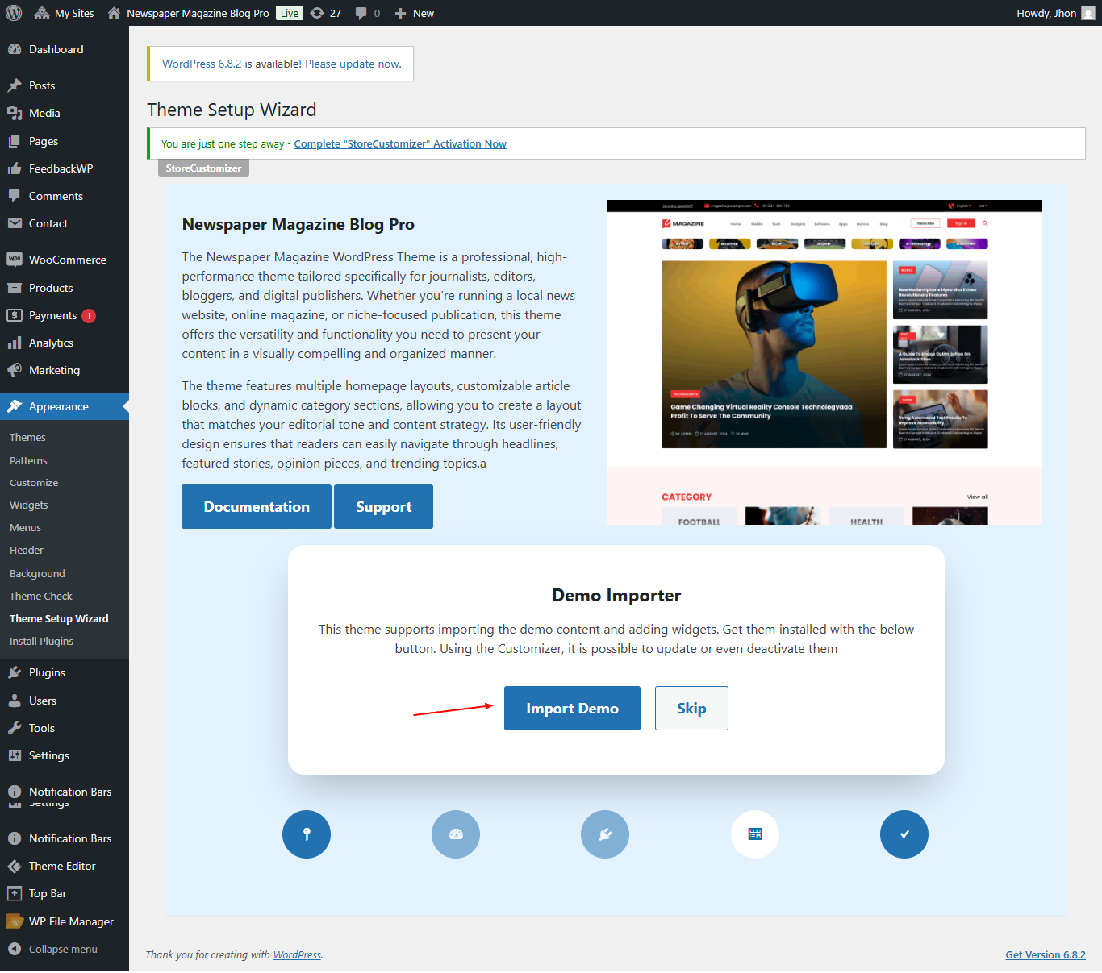Screen dimensions: 1102x973
Task: Open WooCommerce menu
Action: [65, 260]
